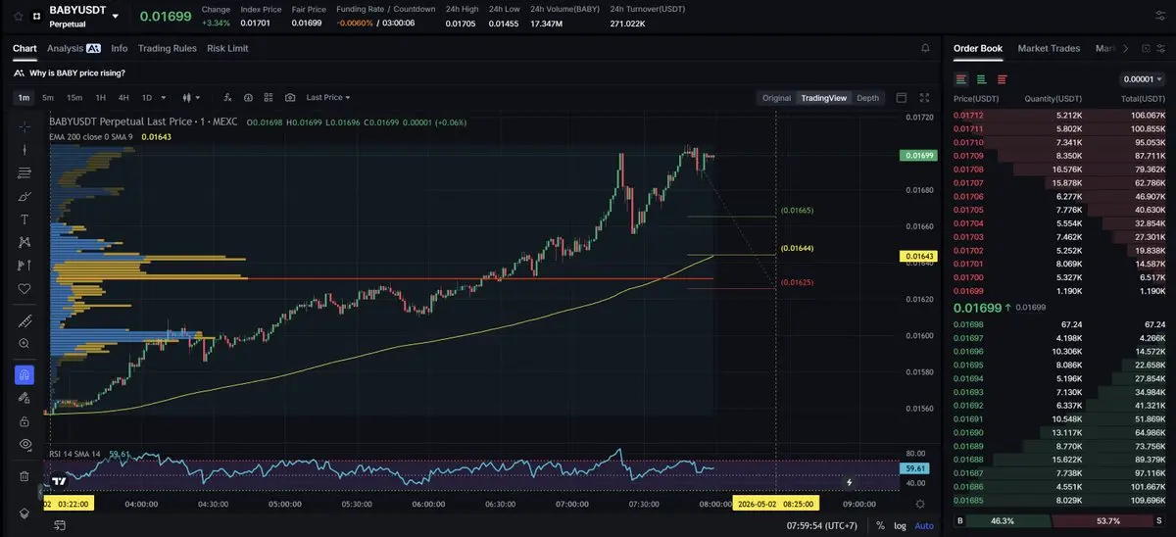
Task: Select the brush drawing tool
Action: [24, 196]
